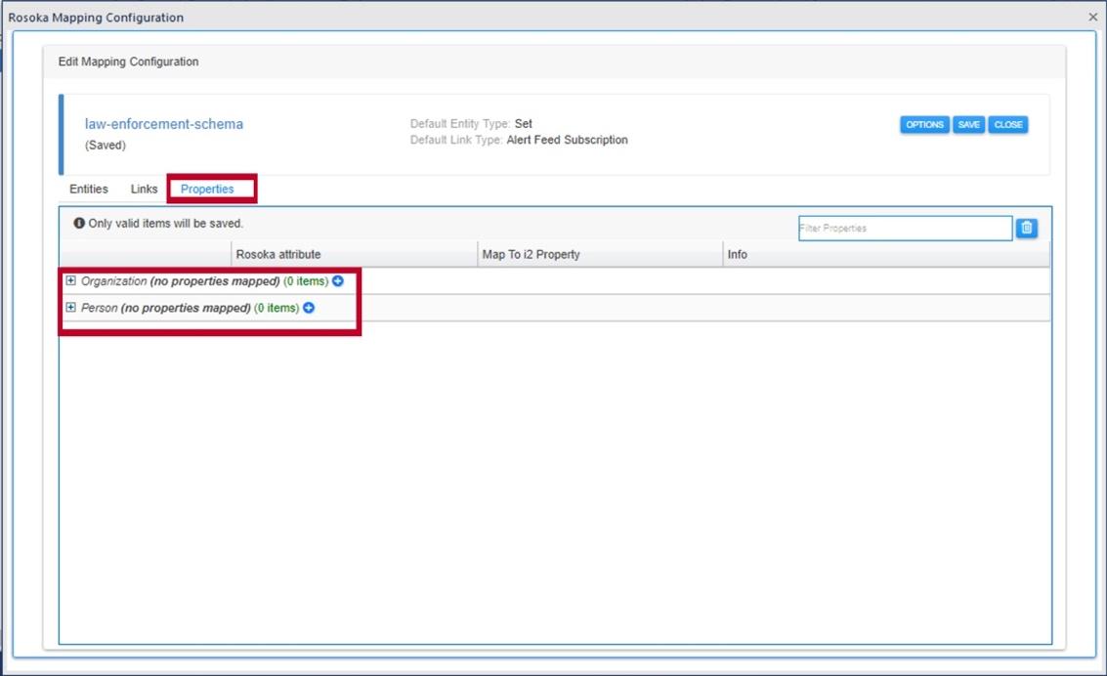The image size is (1107, 676).
Task: Save the mapping with SAVE button
Action: (x=968, y=125)
